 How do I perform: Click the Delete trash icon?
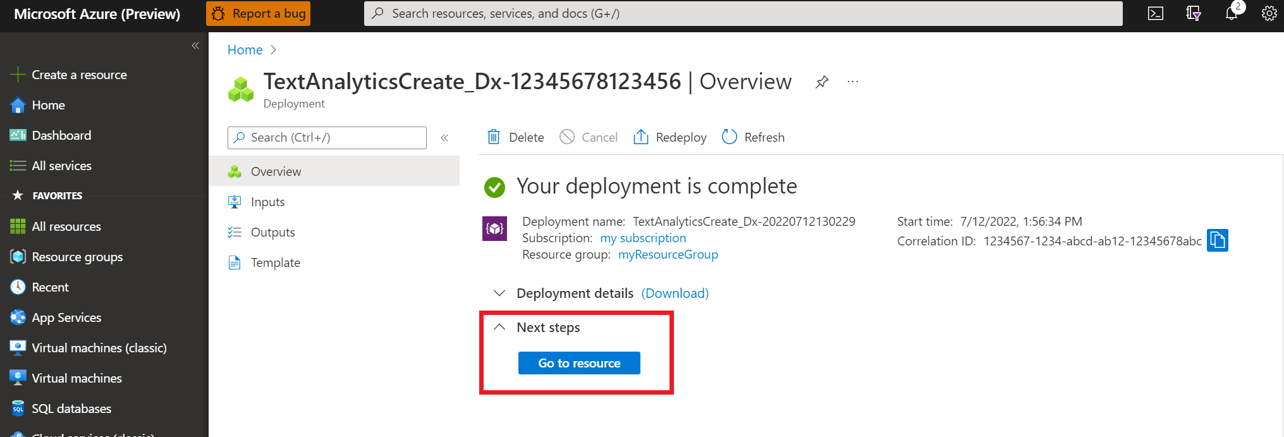pyautogui.click(x=494, y=137)
